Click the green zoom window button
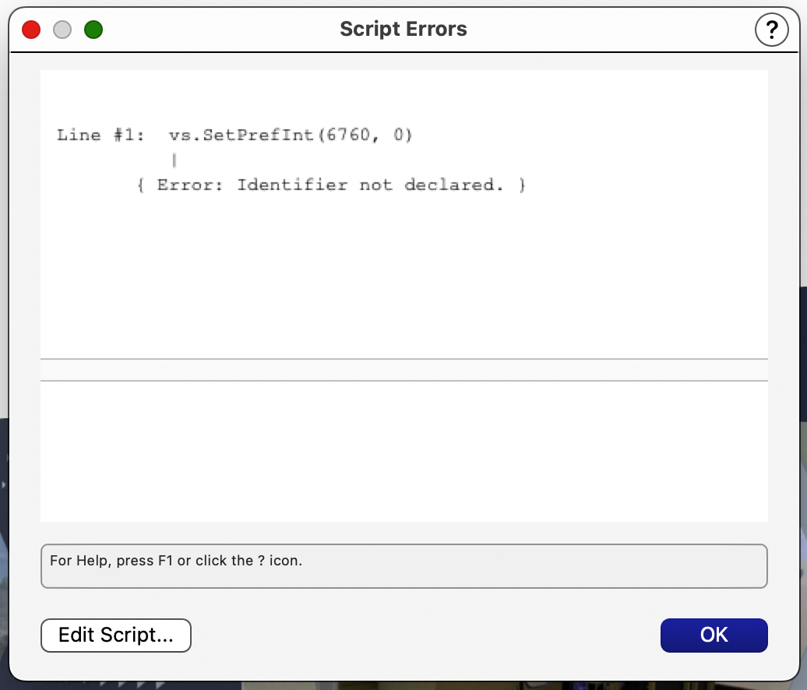This screenshot has width=807, height=690. pos(93,30)
